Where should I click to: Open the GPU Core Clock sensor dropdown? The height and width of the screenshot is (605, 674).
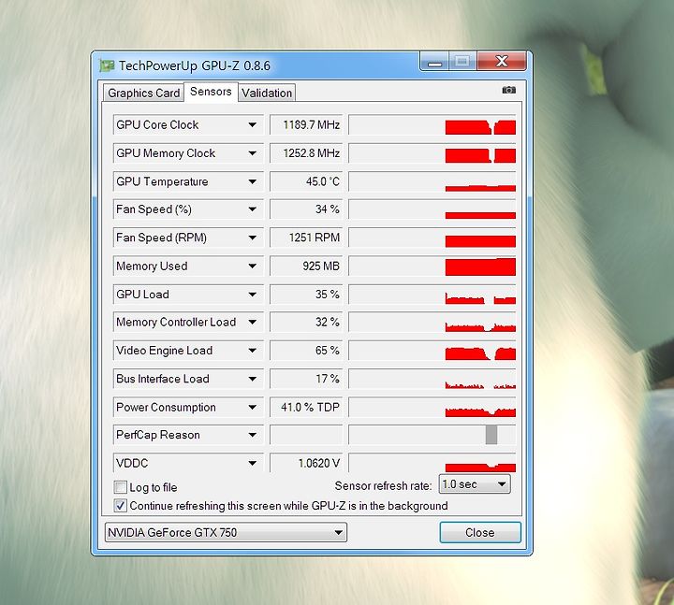pyautogui.click(x=253, y=125)
